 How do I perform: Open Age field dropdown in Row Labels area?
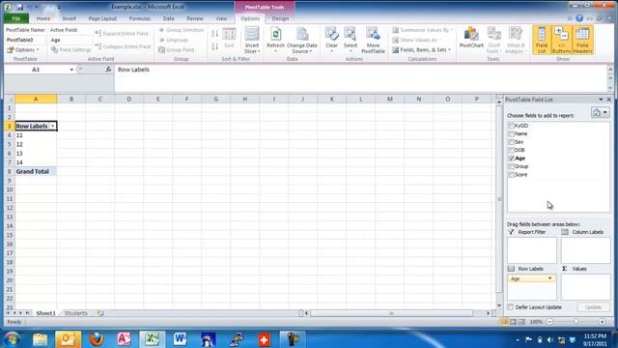[x=549, y=278]
